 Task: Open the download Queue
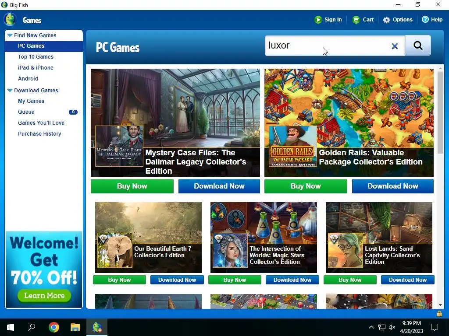point(26,112)
